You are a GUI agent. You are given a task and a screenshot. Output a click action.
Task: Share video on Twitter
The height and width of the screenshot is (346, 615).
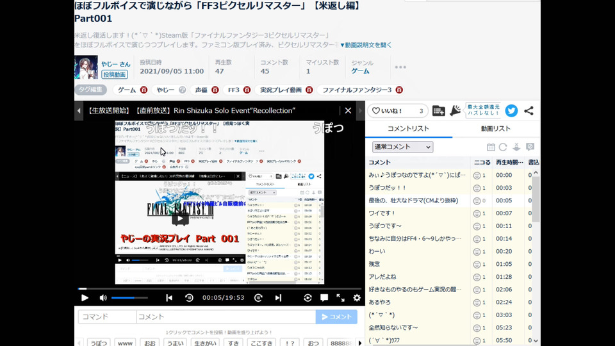[511, 111]
